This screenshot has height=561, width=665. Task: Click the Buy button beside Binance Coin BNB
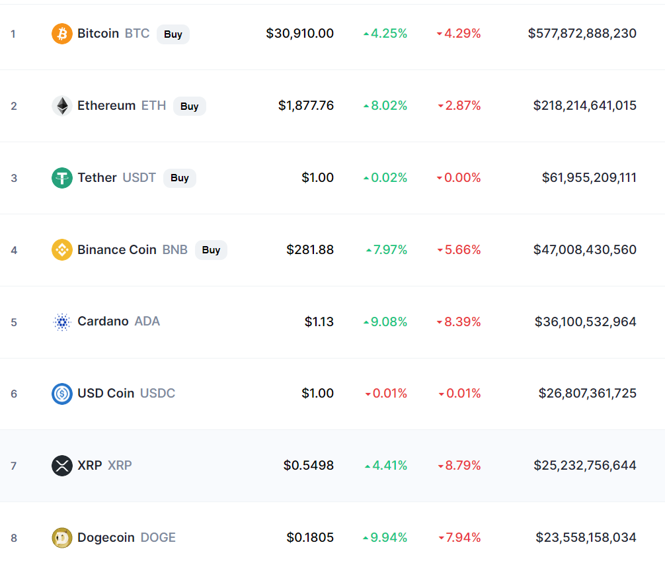[212, 250]
